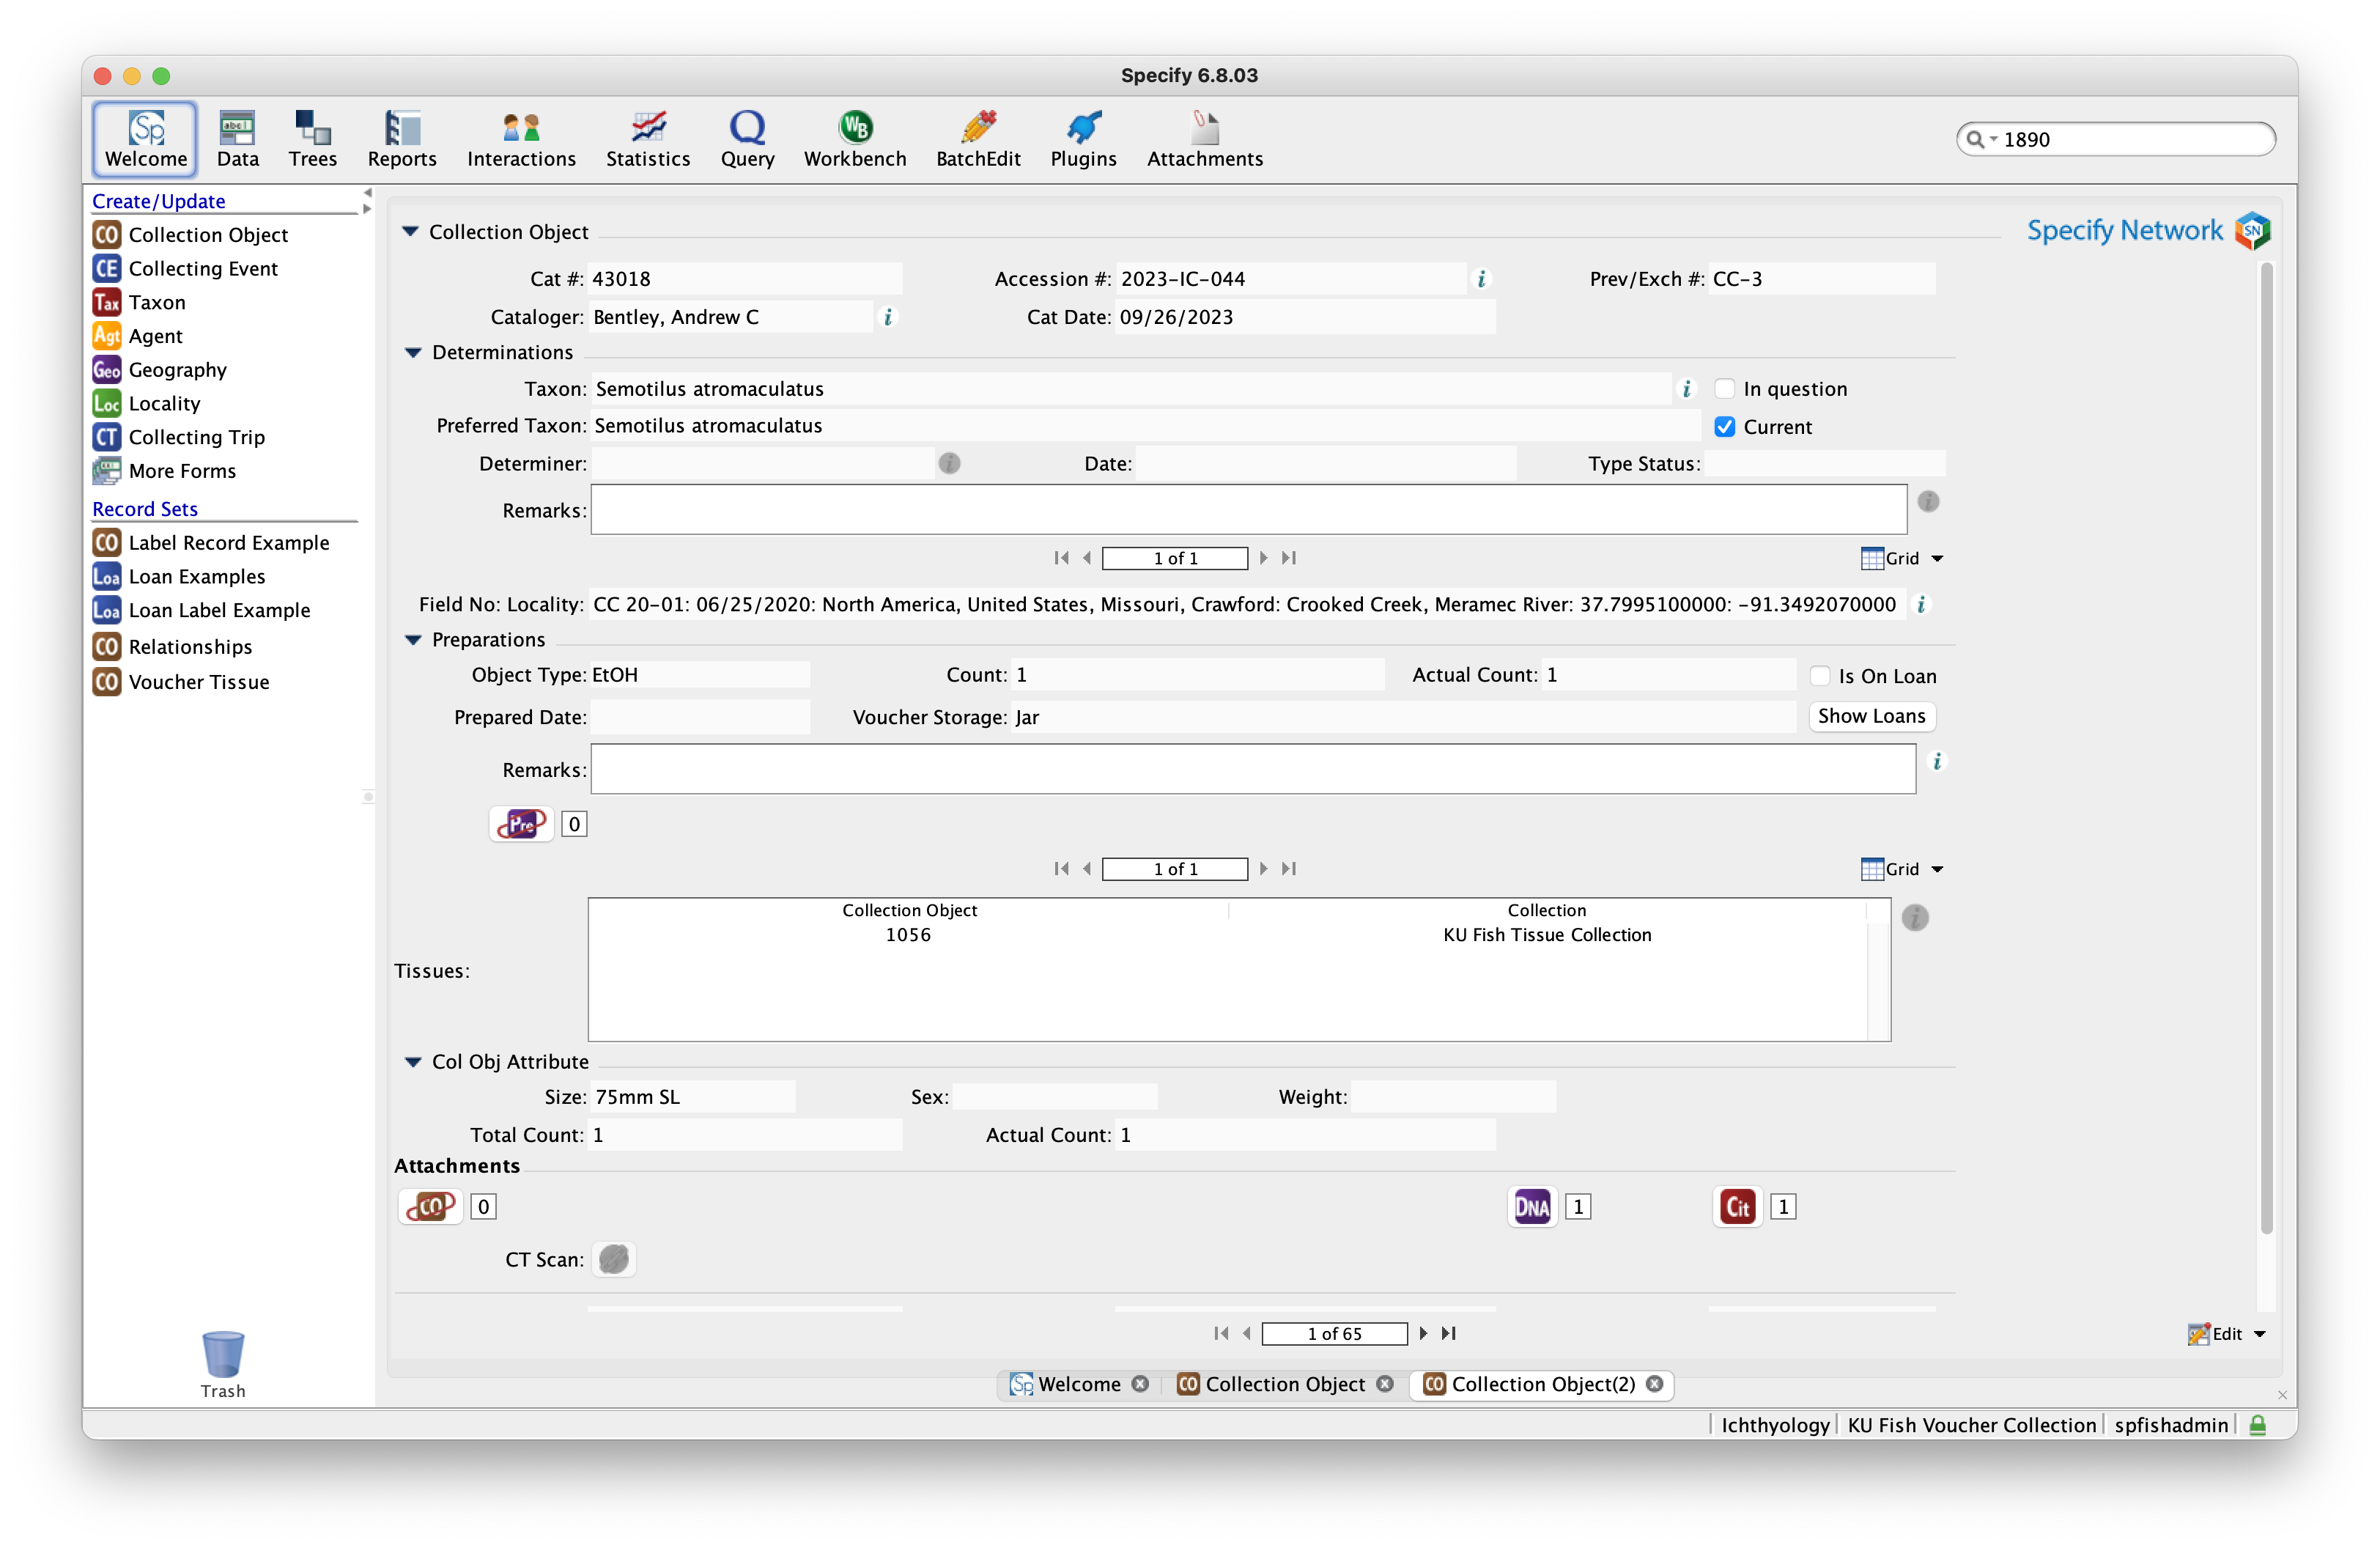
Task: Select tissue row 1056
Action: pos(1227,935)
